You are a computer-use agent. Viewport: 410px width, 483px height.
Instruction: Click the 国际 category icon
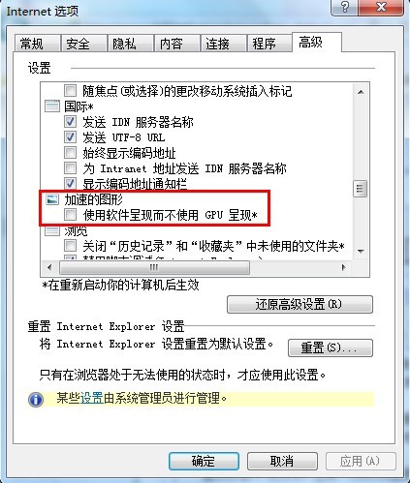tap(52, 106)
